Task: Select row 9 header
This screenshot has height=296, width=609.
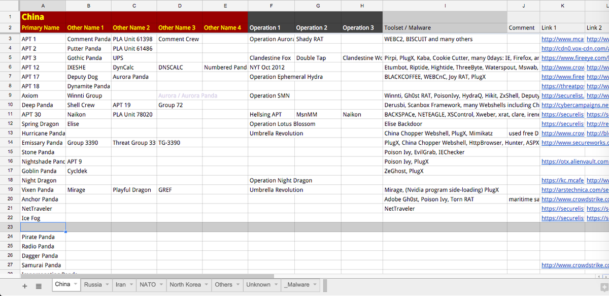Action: [x=10, y=95]
